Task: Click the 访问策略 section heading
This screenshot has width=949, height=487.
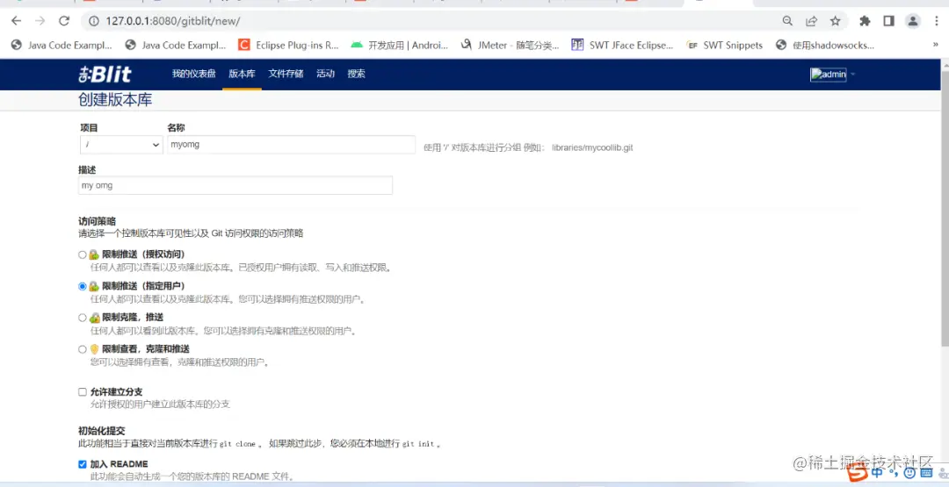Action: 97,221
